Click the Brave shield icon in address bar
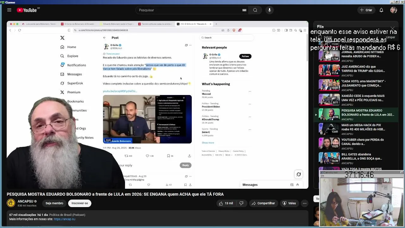The height and width of the screenshot is (228, 405). click(234, 30)
